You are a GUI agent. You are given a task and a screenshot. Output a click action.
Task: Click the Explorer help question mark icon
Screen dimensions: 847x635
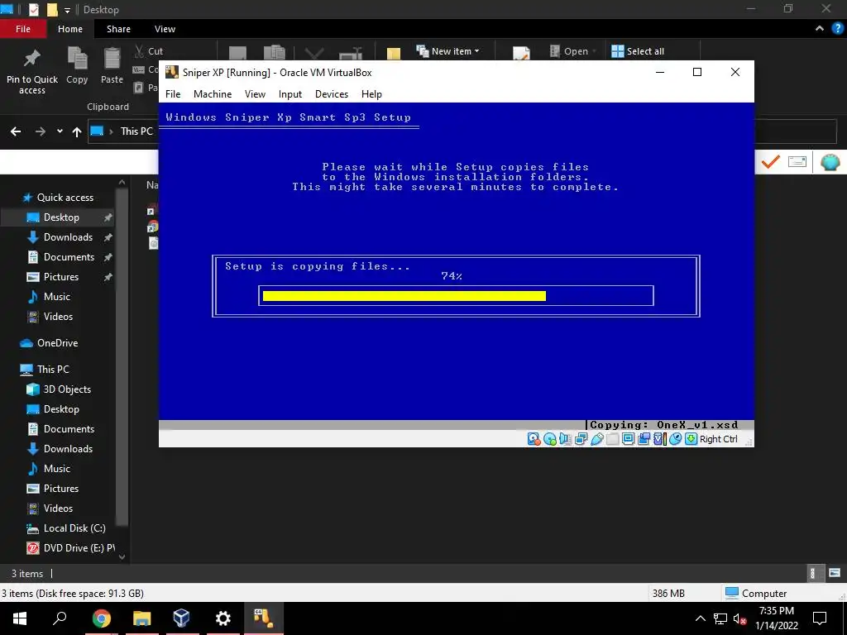(838, 29)
